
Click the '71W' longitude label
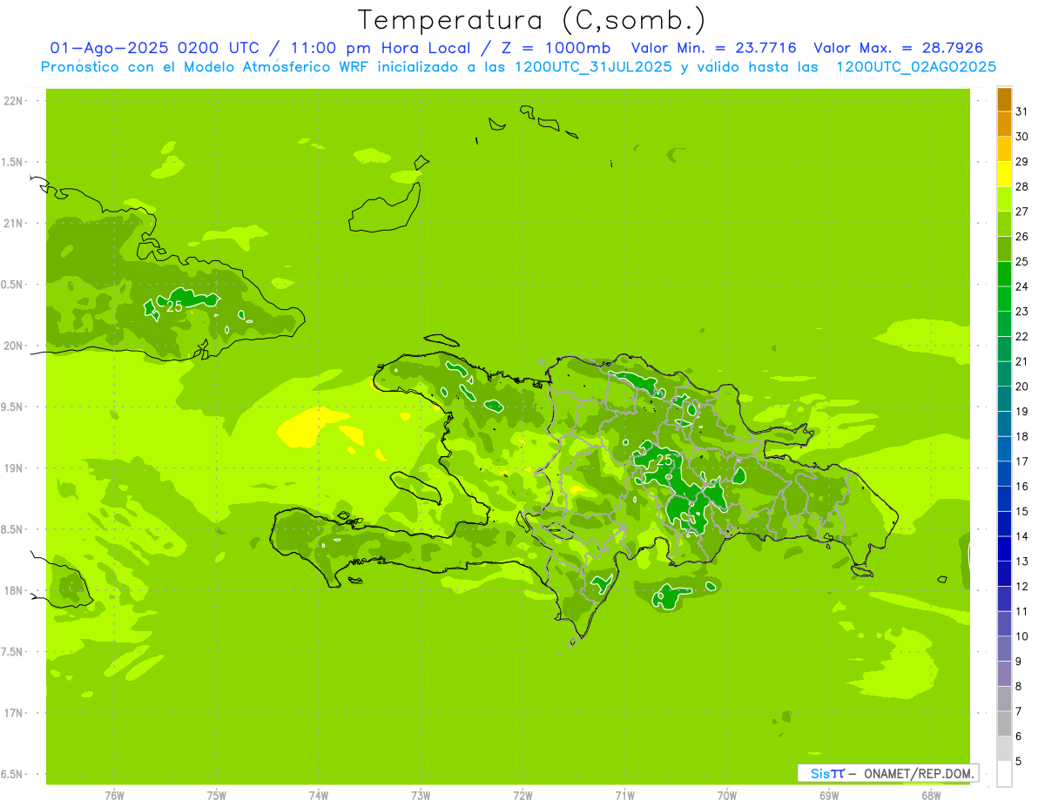click(x=624, y=796)
